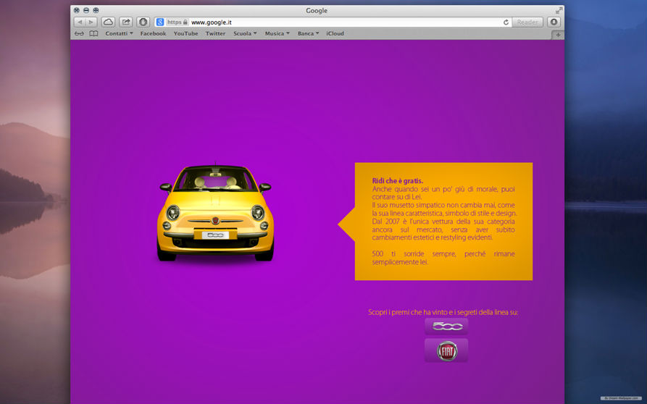Viewport: 647px width, 404px height.
Task: Expand the Scuola bookmarks folder
Action: (245, 33)
